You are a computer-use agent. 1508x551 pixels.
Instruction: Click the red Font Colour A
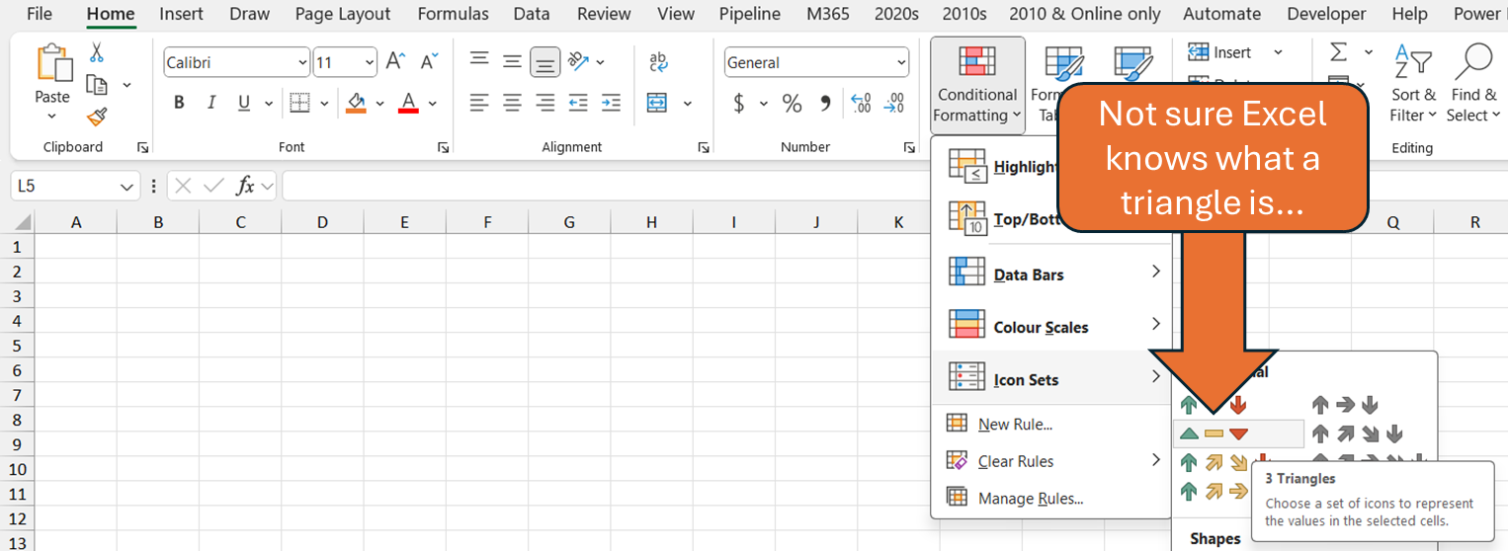pyautogui.click(x=408, y=103)
